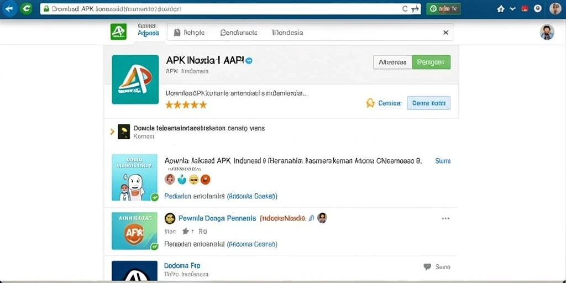Click the red IndorieNaodio link

coord(283,218)
